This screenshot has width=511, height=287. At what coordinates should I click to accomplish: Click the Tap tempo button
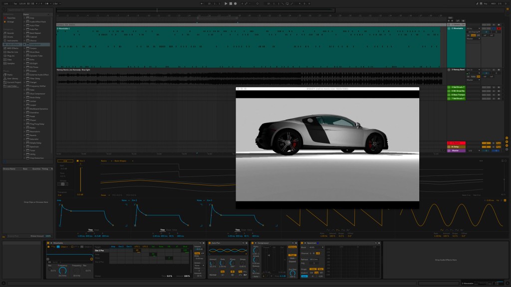(15, 3)
